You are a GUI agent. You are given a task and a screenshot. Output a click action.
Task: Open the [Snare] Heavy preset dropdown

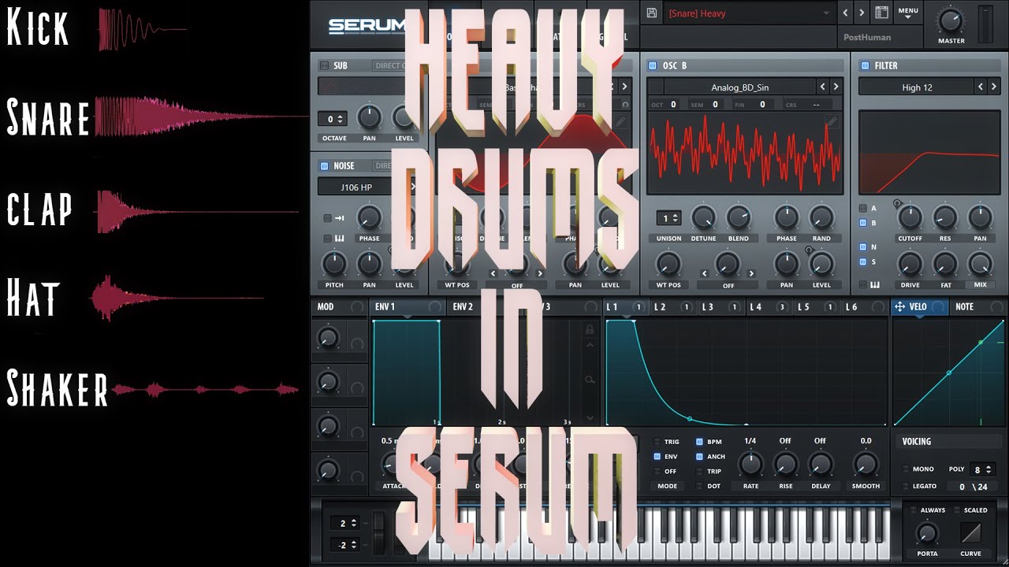click(749, 13)
